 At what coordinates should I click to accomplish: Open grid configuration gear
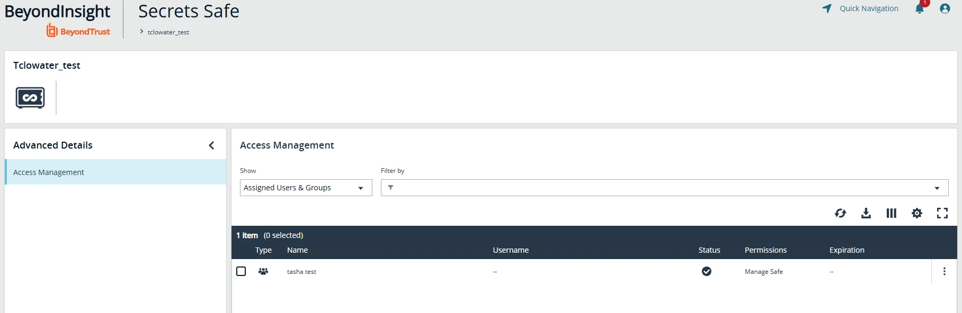click(x=917, y=213)
